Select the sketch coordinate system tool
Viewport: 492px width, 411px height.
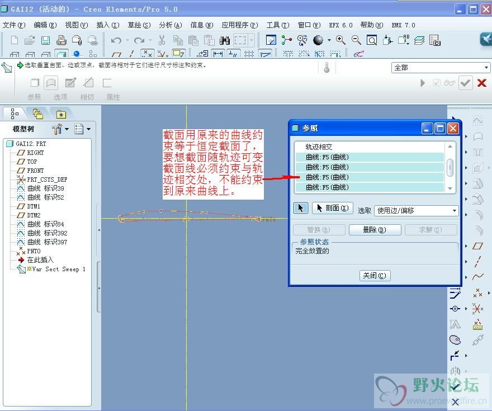coord(477,309)
